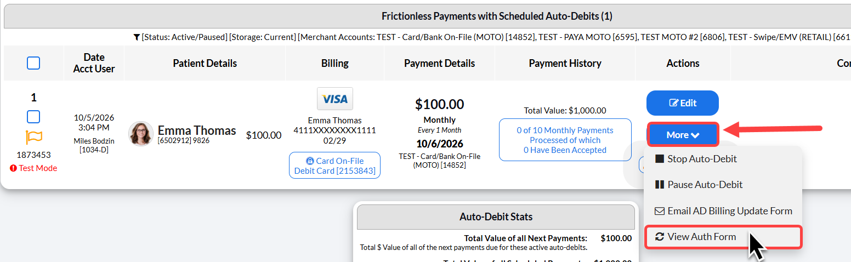The height and width of the screenshot is (262, 851).
Task: Click the envelope icon for Email AD form
Action: click(660, 211)
